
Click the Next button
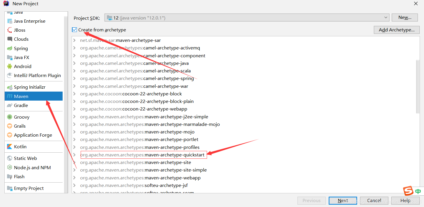[x=343, y=201]
